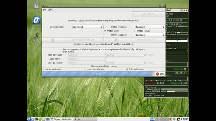Toggle the root password visible checkbox

pyautogui.click(x=145, y=55)
